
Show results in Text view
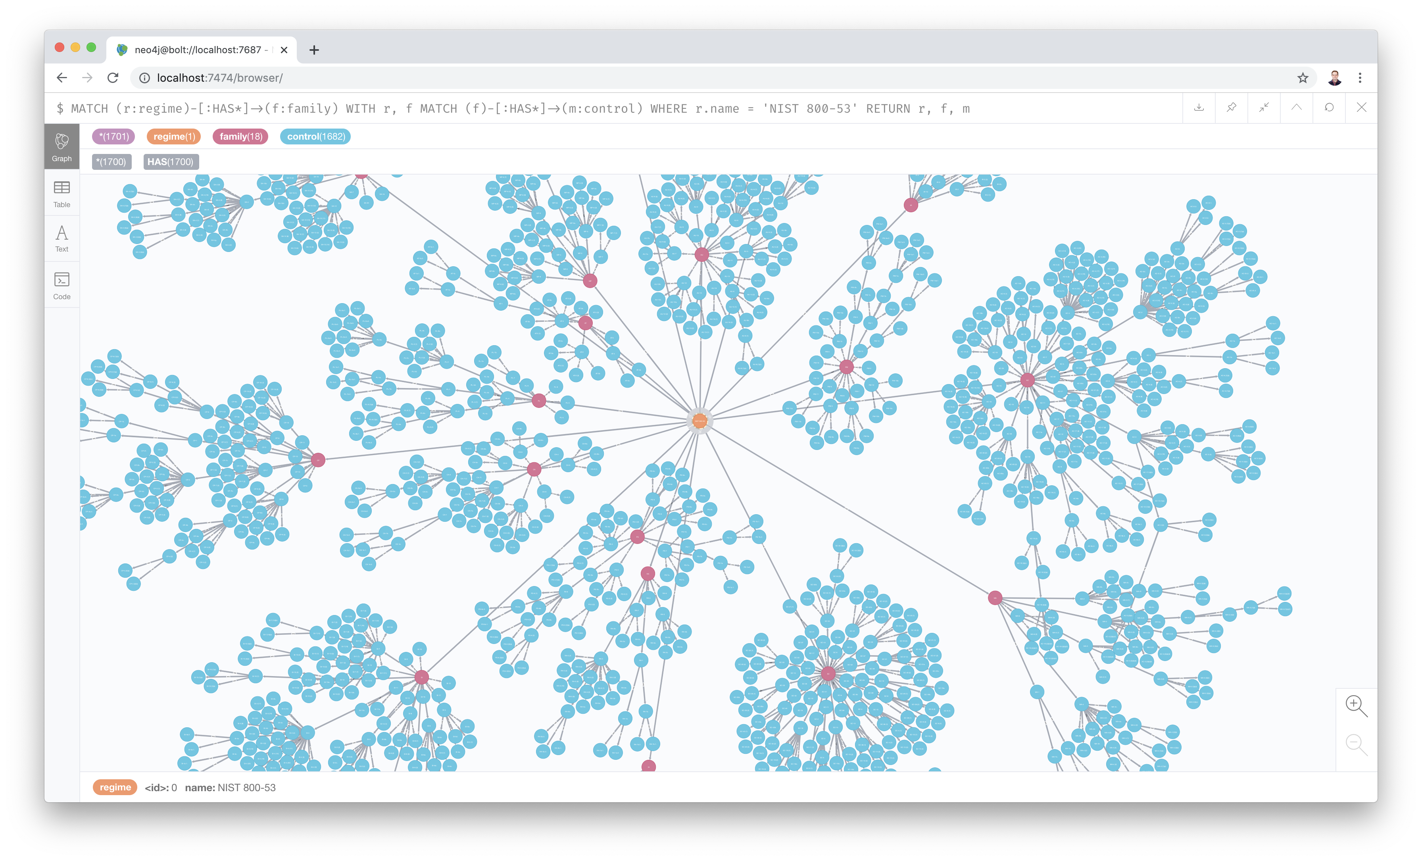pyautogui.click(x=62, y=239)
